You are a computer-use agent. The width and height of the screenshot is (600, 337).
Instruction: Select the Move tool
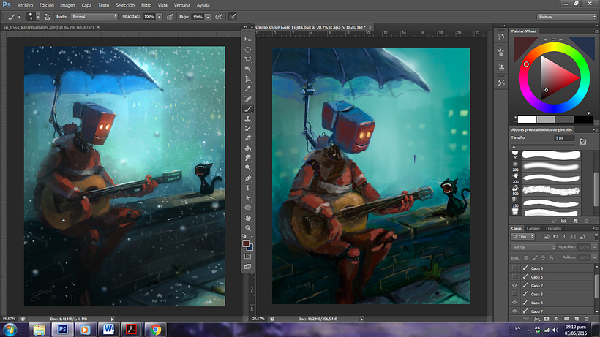[x=248, y=39]
